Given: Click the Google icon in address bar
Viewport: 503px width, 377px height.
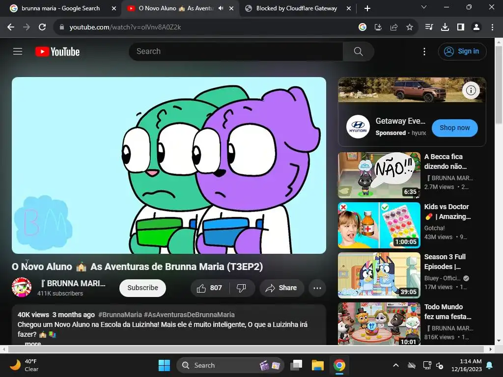Looking at the screenshot, I should click(x=363, y=27).
